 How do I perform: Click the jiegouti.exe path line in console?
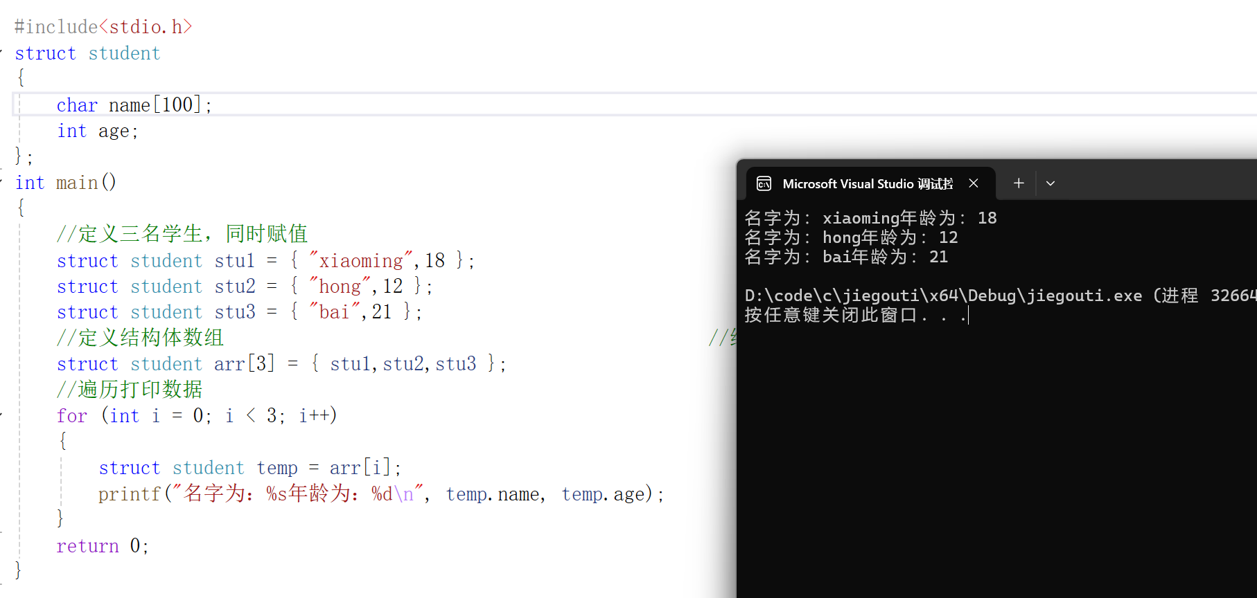[1001, 296]
